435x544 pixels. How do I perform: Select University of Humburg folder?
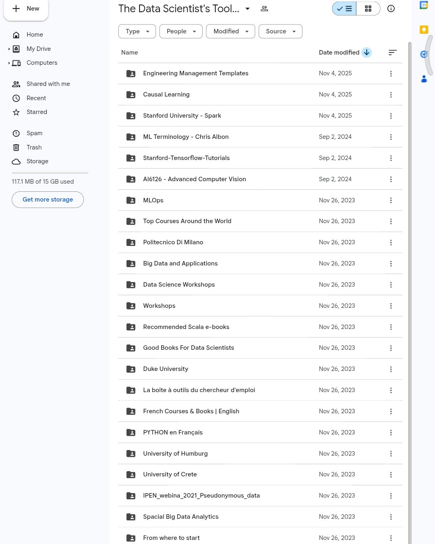pyautogui.click(x=260, y=454)
